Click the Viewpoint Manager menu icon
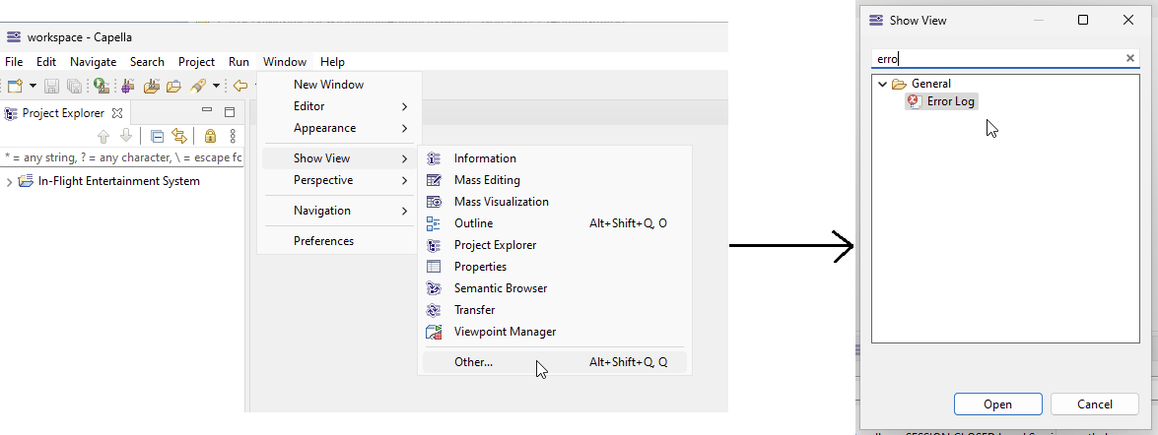Viewport: 1158px width, 435px height. click(434, 332)
